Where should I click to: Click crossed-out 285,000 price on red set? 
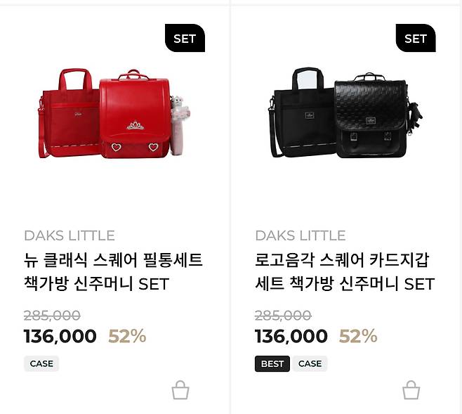point(52,316)
